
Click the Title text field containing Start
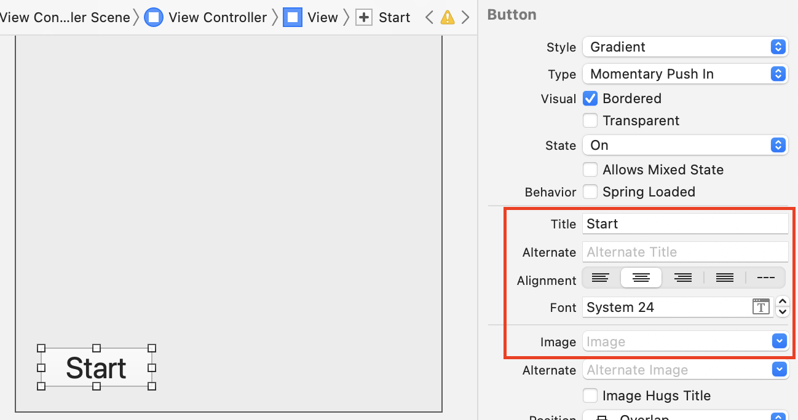click(x=685, y=224)
